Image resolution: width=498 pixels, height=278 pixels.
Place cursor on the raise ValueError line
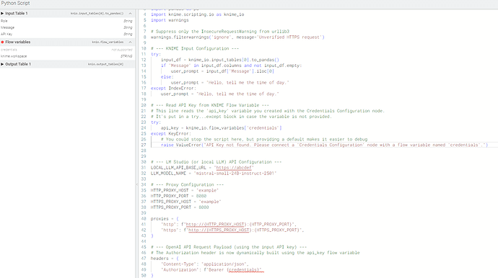click(324, 145)
